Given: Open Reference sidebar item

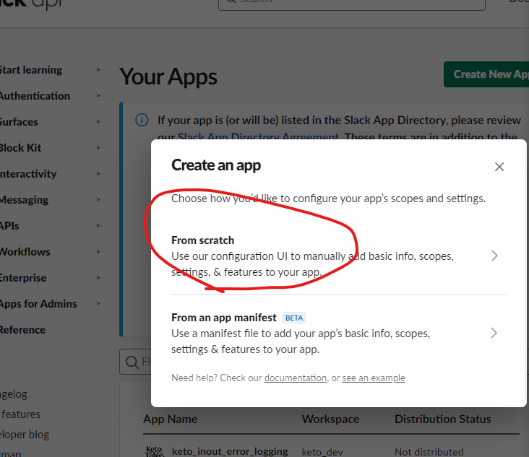Looking at the screenshot, I should pos(22,330).
